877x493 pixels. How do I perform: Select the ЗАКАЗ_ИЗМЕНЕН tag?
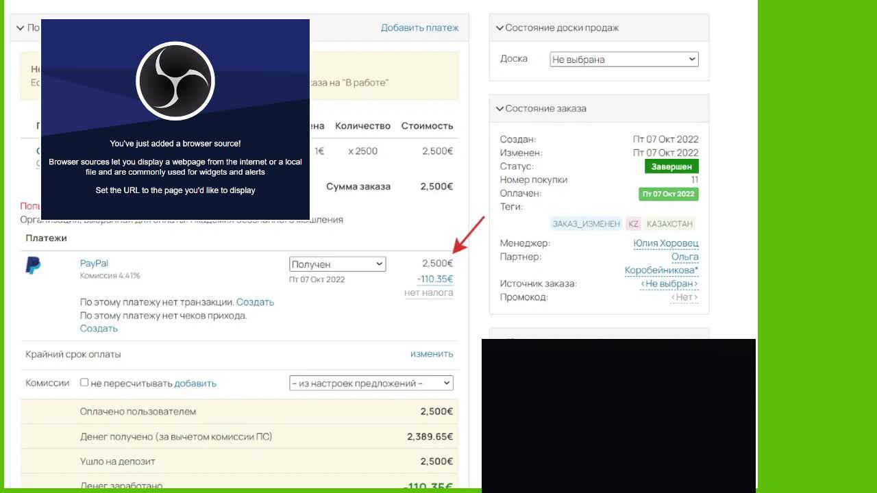click(x=586, y=224)
